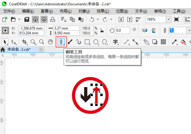Click the Undo arrow
Image resolution: width=191 pixels, height=134 pixels.
click(92, 19)
